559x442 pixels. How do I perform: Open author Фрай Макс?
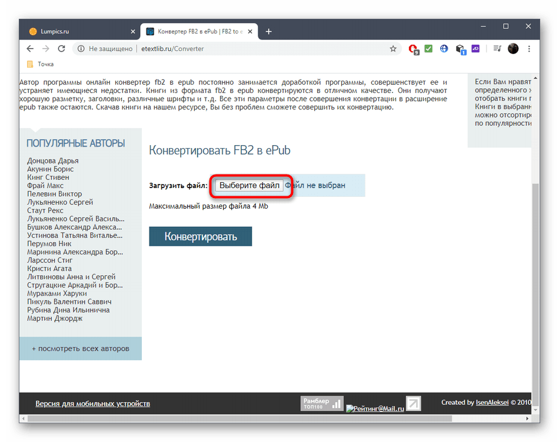click(x=45, y=186)
